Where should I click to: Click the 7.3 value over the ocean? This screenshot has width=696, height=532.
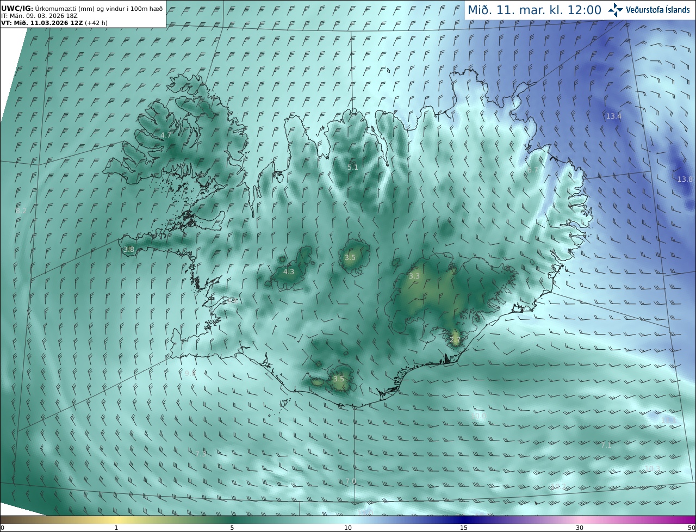201,454
